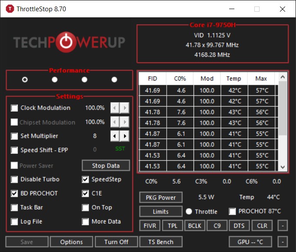This screenshot has height=252, width=296.
Task: Click the VID 1.1125 V value
Action: tap(212, 35)
